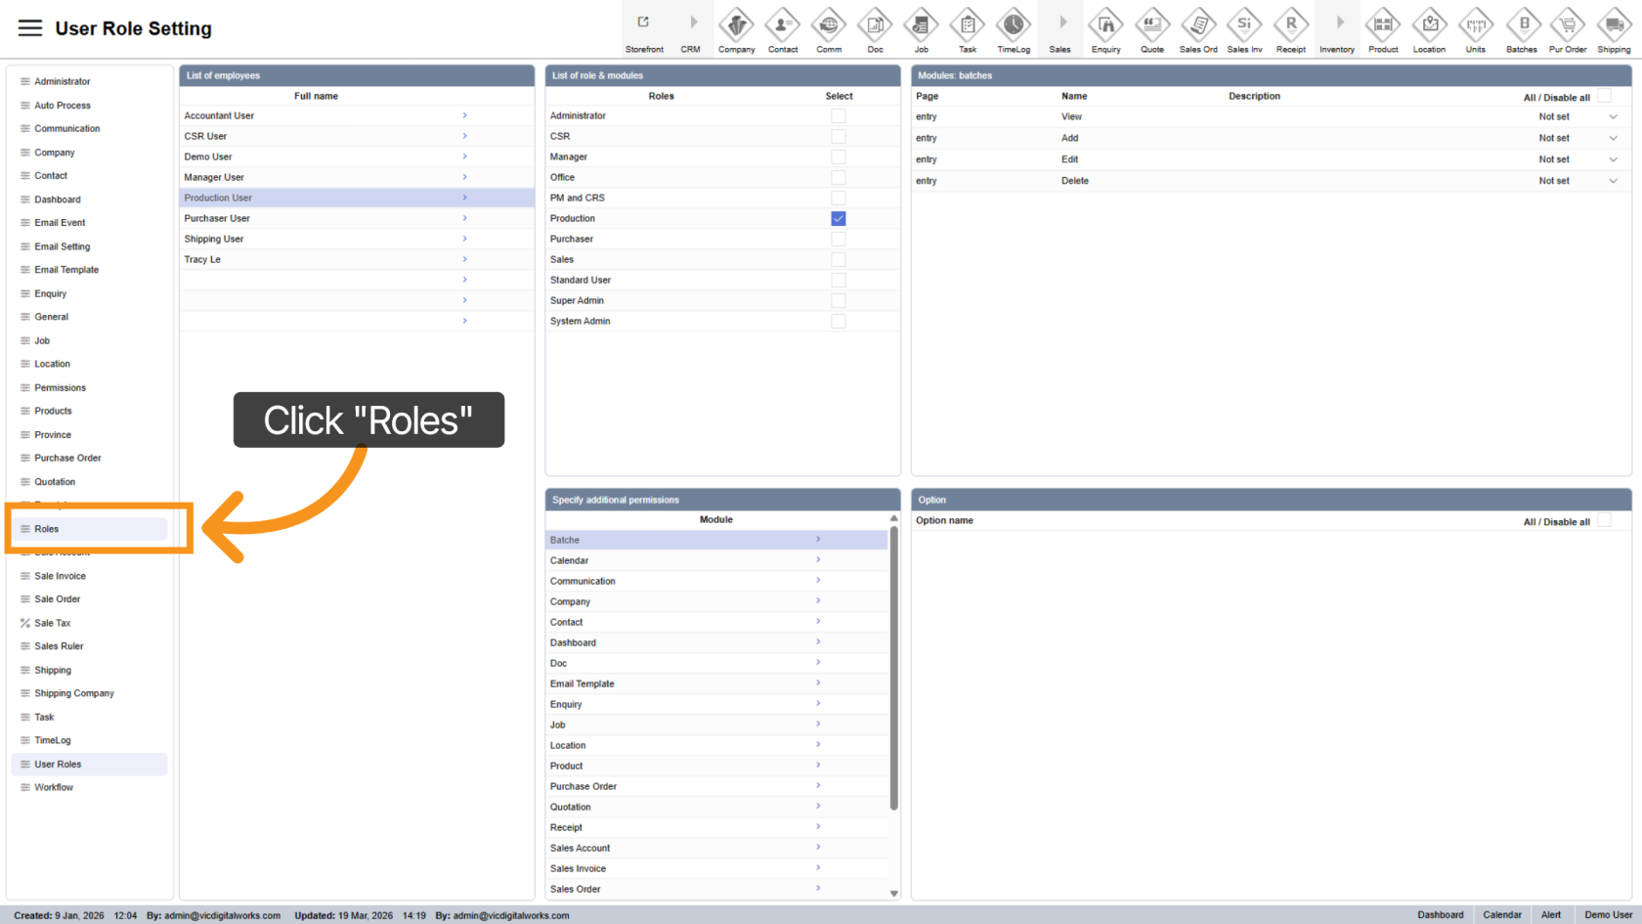
Task: Click the Dashboard link in status bar
Action: [x=1440, y=915]
